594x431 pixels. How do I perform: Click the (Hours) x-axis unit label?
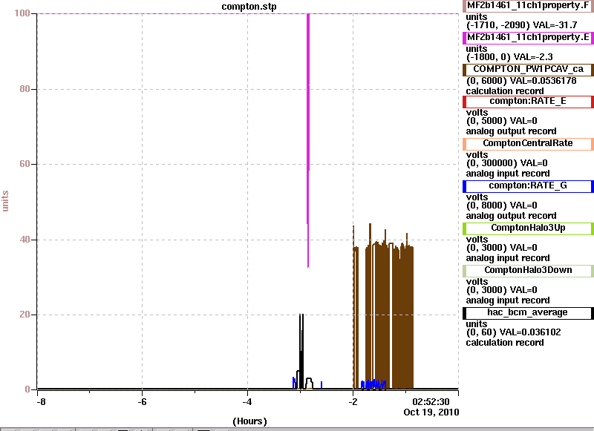click(249, 421)
